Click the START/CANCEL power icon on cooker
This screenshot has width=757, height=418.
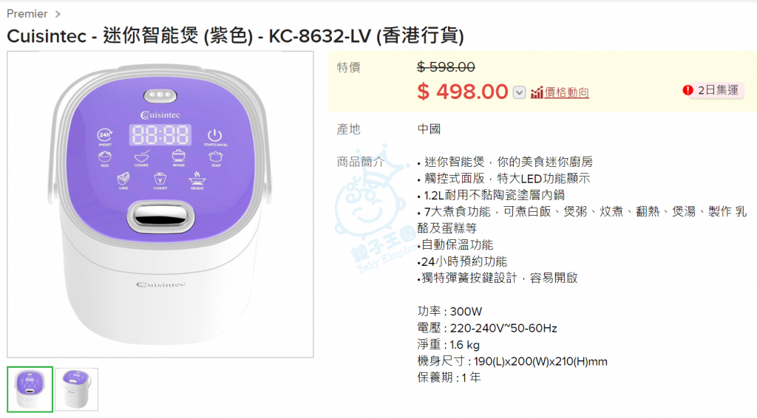215,137
